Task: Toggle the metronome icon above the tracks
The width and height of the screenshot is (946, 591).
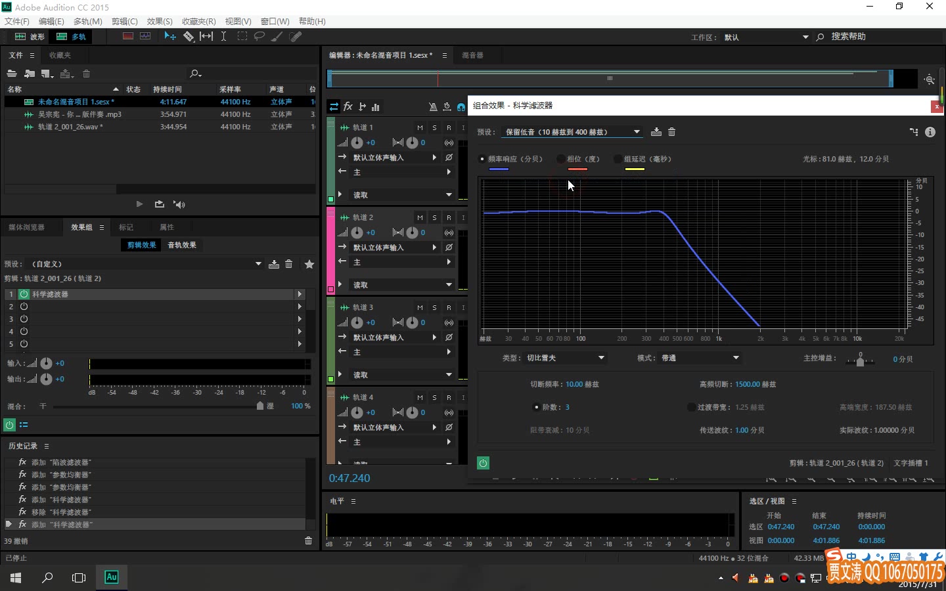Action: pos(433,106)
